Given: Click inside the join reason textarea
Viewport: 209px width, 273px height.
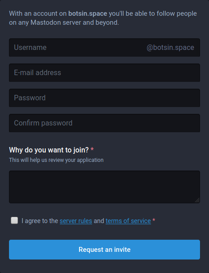Looking at the screenshot, I should tap(104, 187).
